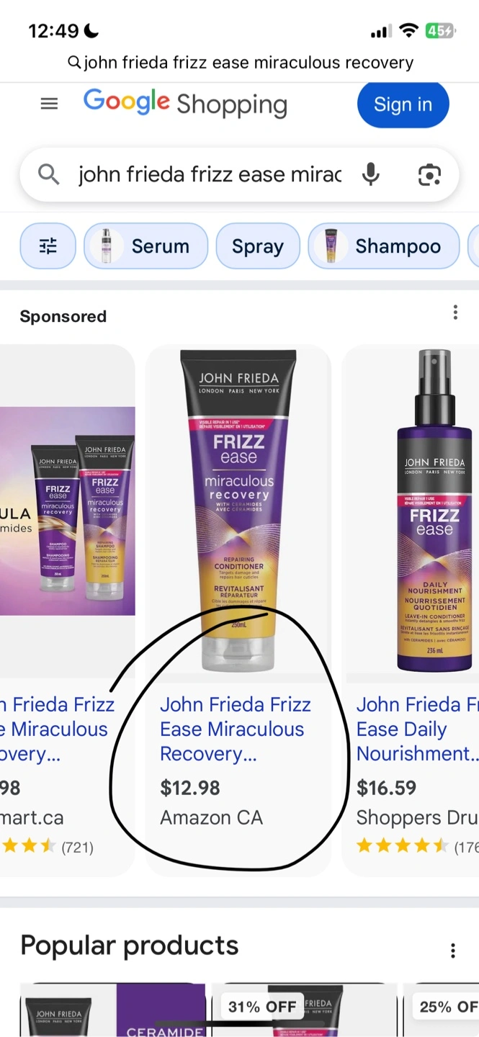Open John Frieda Miraculous Recovery Amazon CA link
The height and width of the screenshot is (1037, 479).
click(236, 729)
